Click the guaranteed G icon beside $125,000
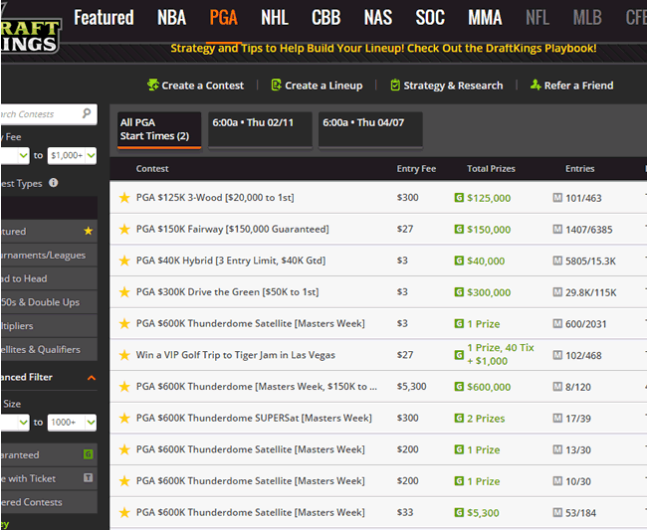 coord(459,198)
